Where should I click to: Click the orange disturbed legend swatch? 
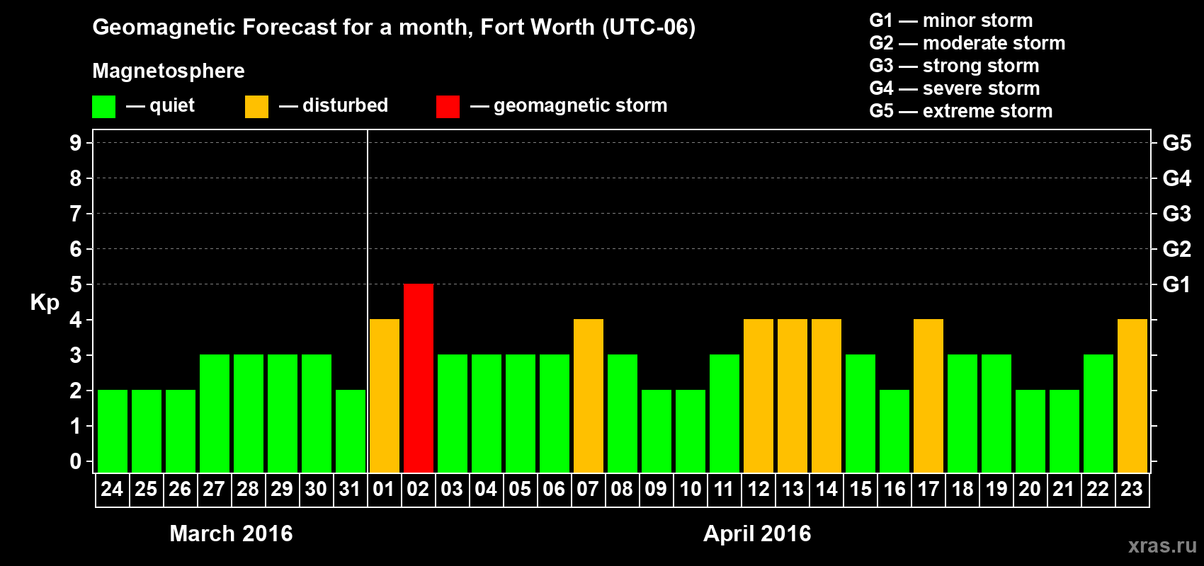click(x=256, y=107)
